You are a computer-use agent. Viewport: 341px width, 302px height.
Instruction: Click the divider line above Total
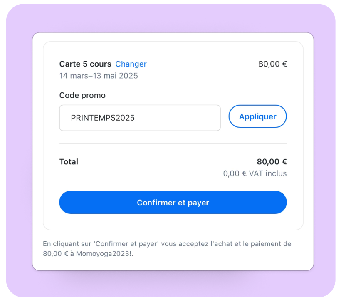click(173, 144)
